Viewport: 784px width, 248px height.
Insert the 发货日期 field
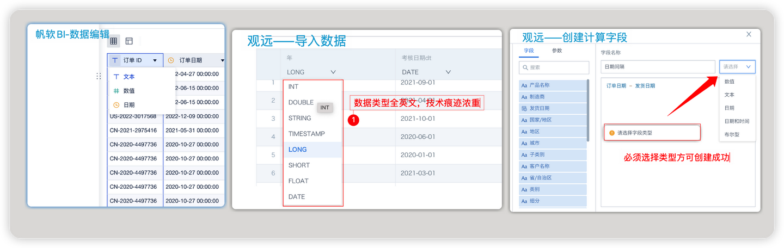(x=552, y=108)
